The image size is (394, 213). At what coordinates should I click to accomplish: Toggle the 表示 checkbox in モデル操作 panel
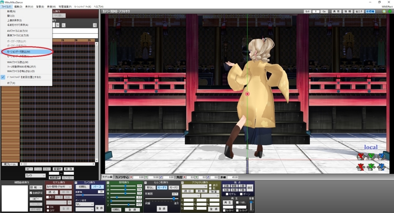tap(47, 197)
